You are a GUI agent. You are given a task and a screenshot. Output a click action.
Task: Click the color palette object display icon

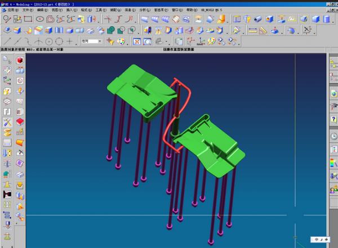tap(121, 42)
